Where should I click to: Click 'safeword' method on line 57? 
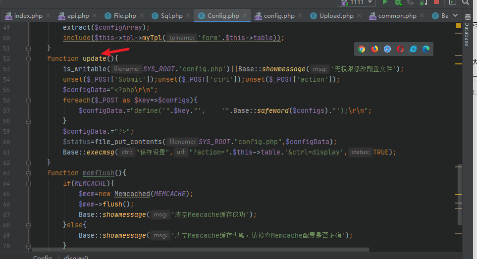pos(273,110)
